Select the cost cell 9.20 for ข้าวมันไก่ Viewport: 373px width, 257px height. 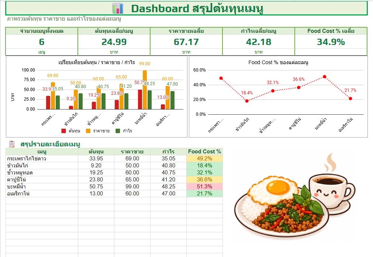(96, 166)
